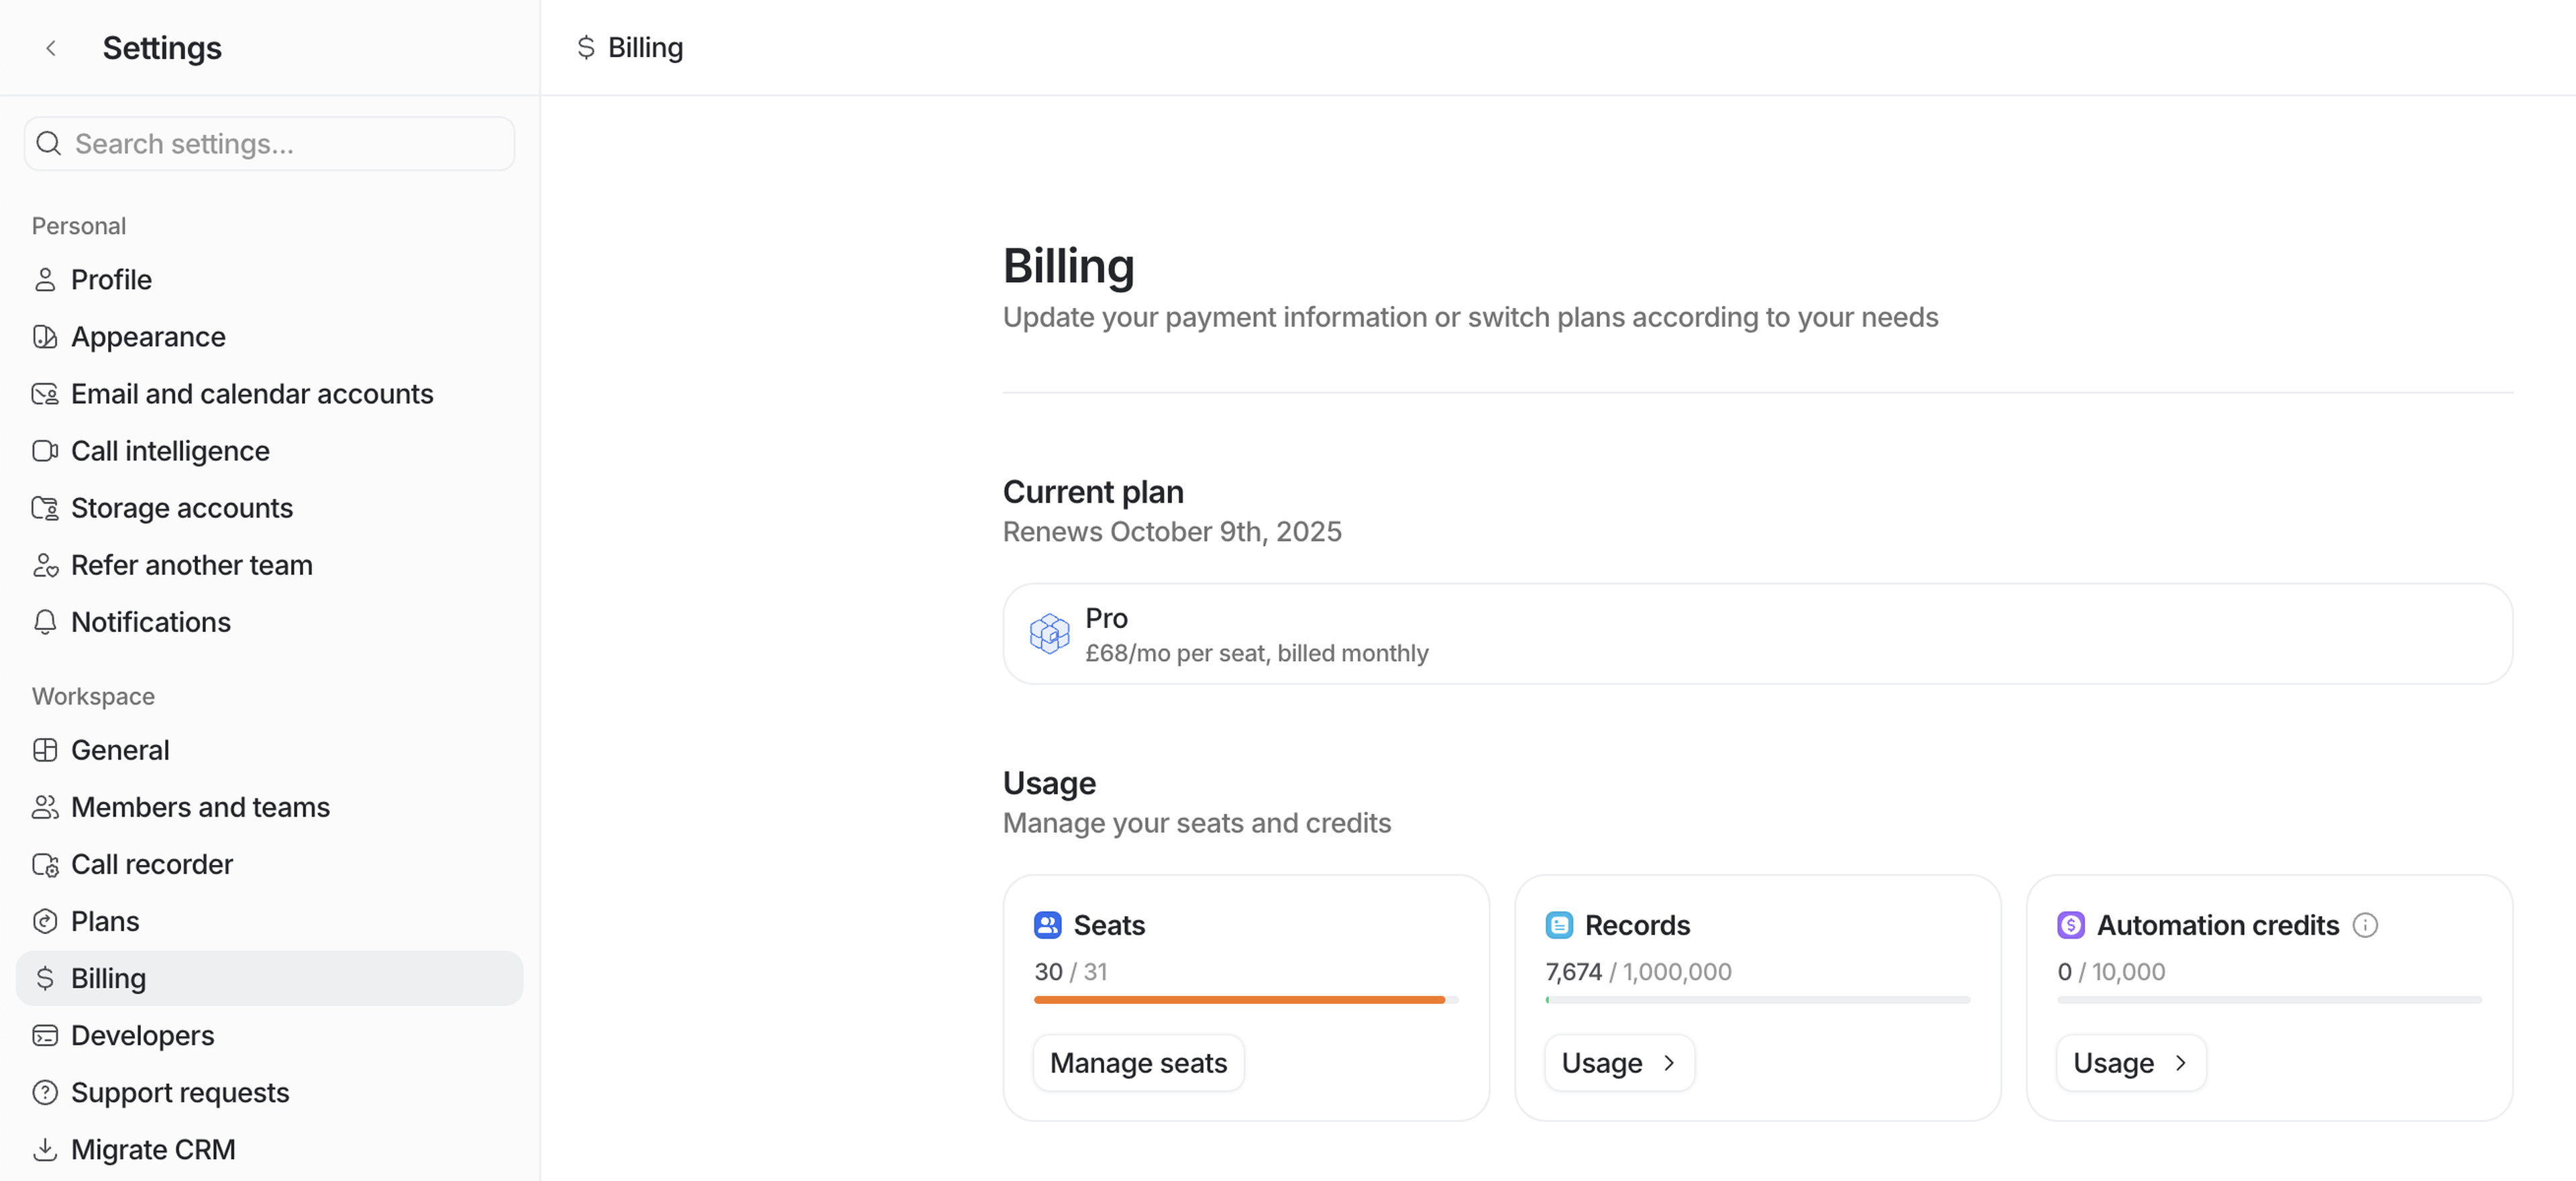Open the Plans settings page
Screen dimensions: 2576x1181
pyautogui.click(x=105, y=921)
